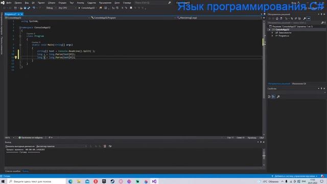The width and height of the screenshot is (327, 184).
Task: Open the Any CPU platform dropdown
Action: 67,8
